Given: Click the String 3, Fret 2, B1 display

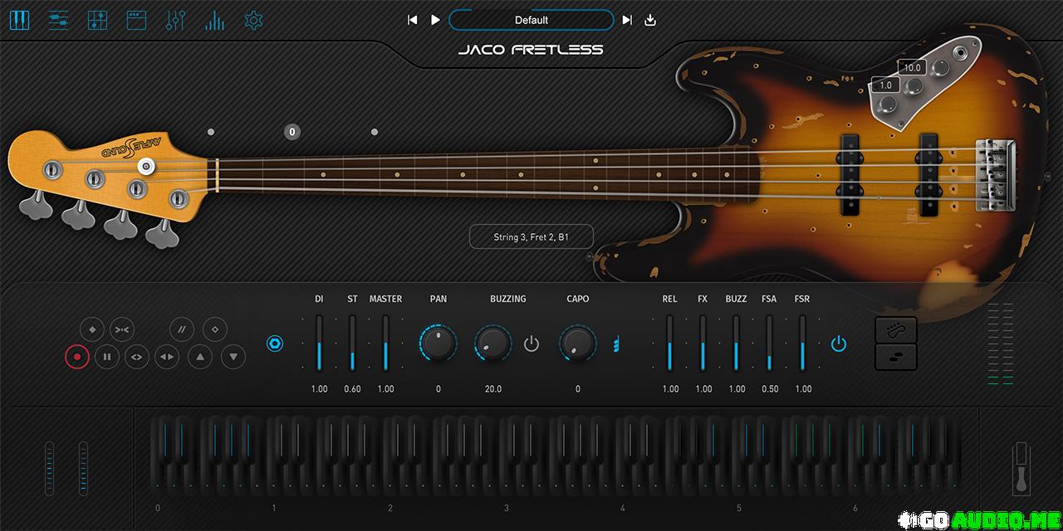Looking at the screenshot, I should [531, 237].
